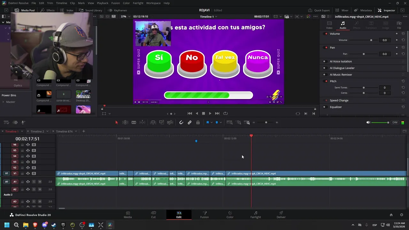Activate the Trim Edit Mode tool
The image size is (409, 230).
tap(125, 122)
